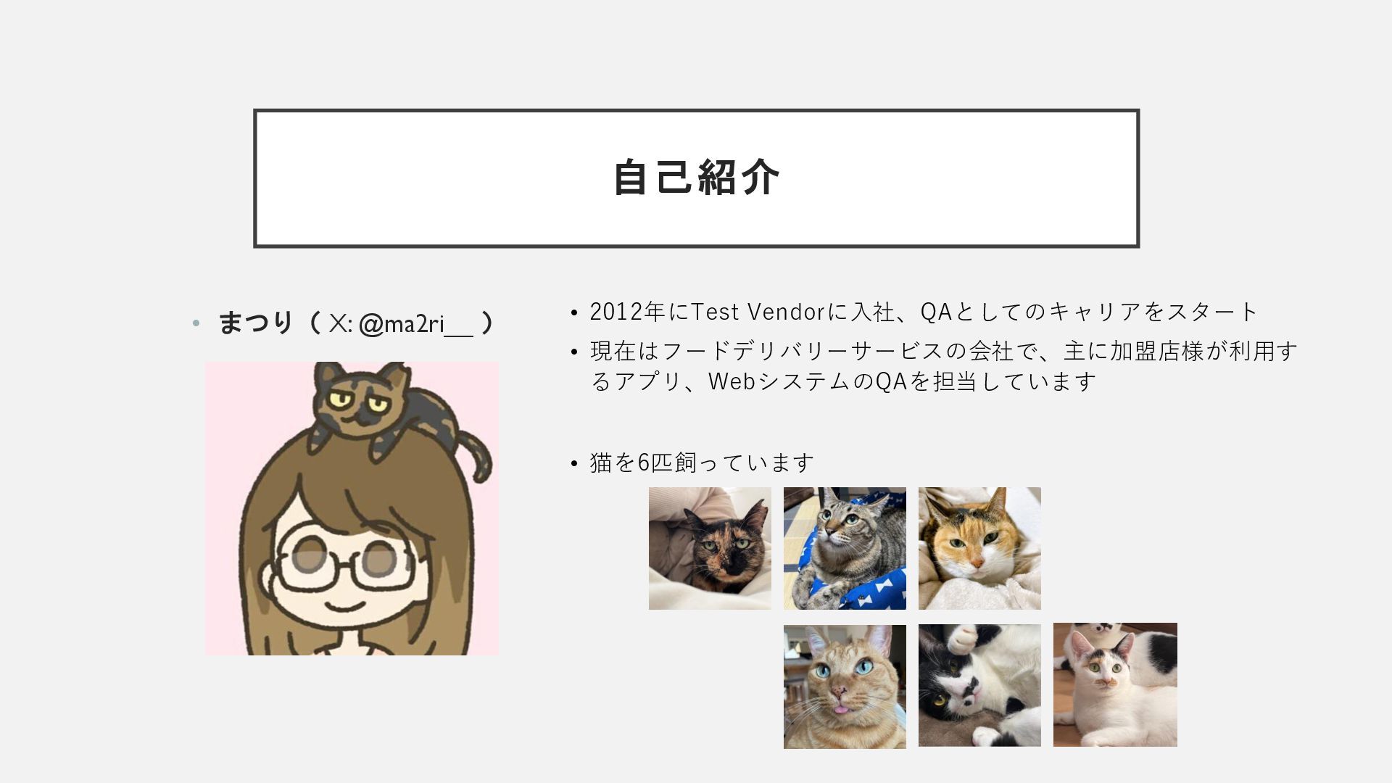Click the bullet dot before まつり
Screen dimensions: 1392x783
(x=196, y=323)
